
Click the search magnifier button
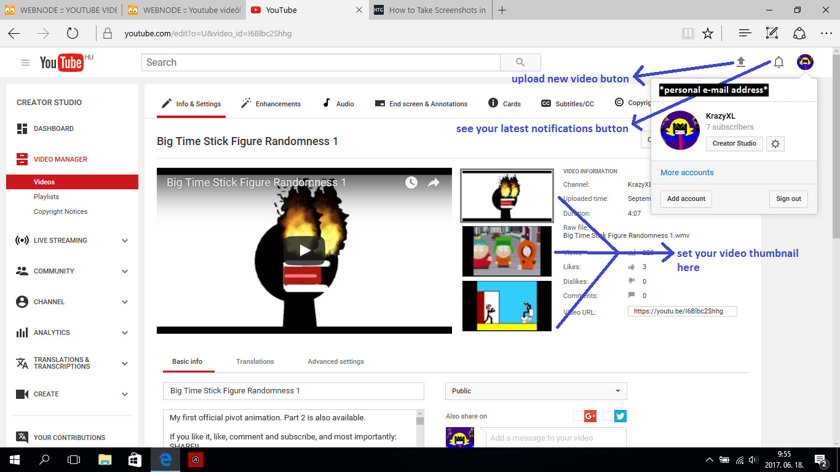520,62
